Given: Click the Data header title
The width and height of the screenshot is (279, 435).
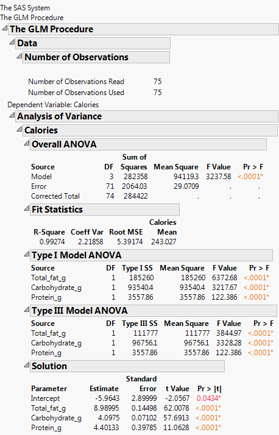Looking at the screenshot, I should [27, 43].
